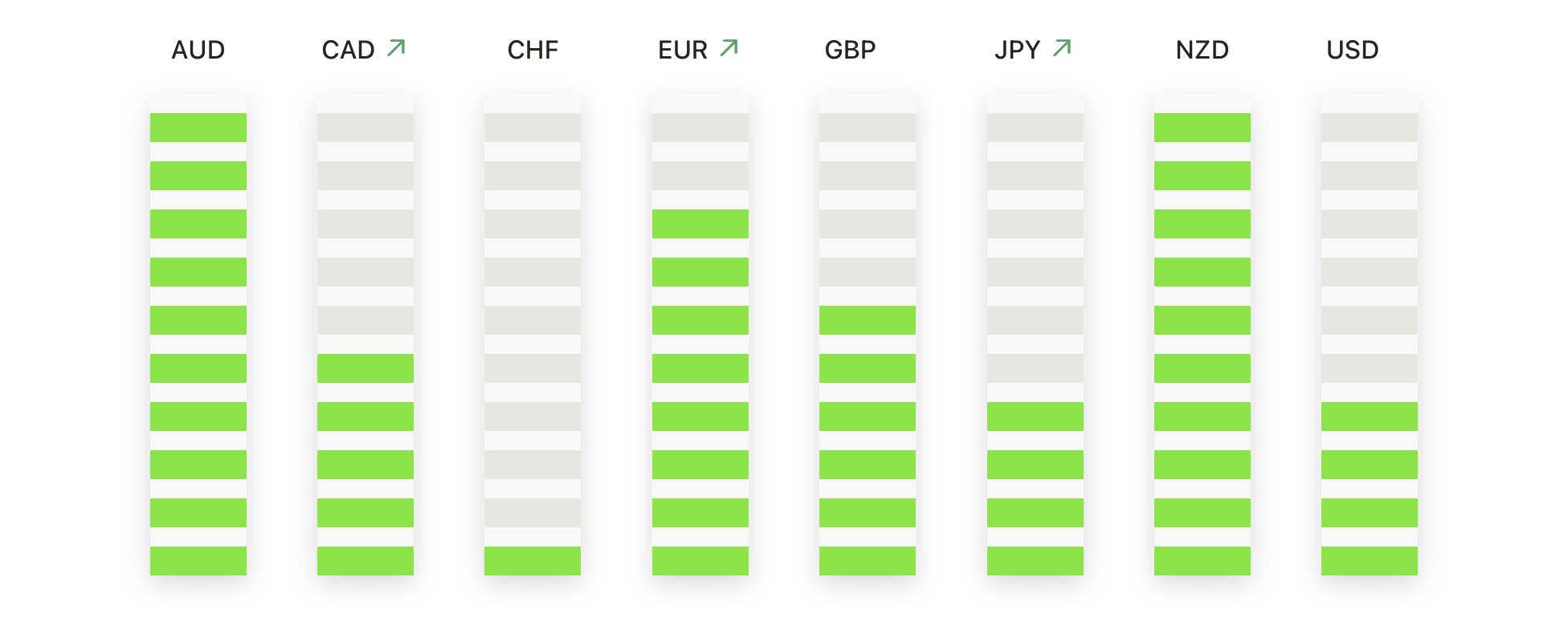This screenshot has height=626, width=1568.
Task: Select the USD currency label
Action: [1353, 50]
